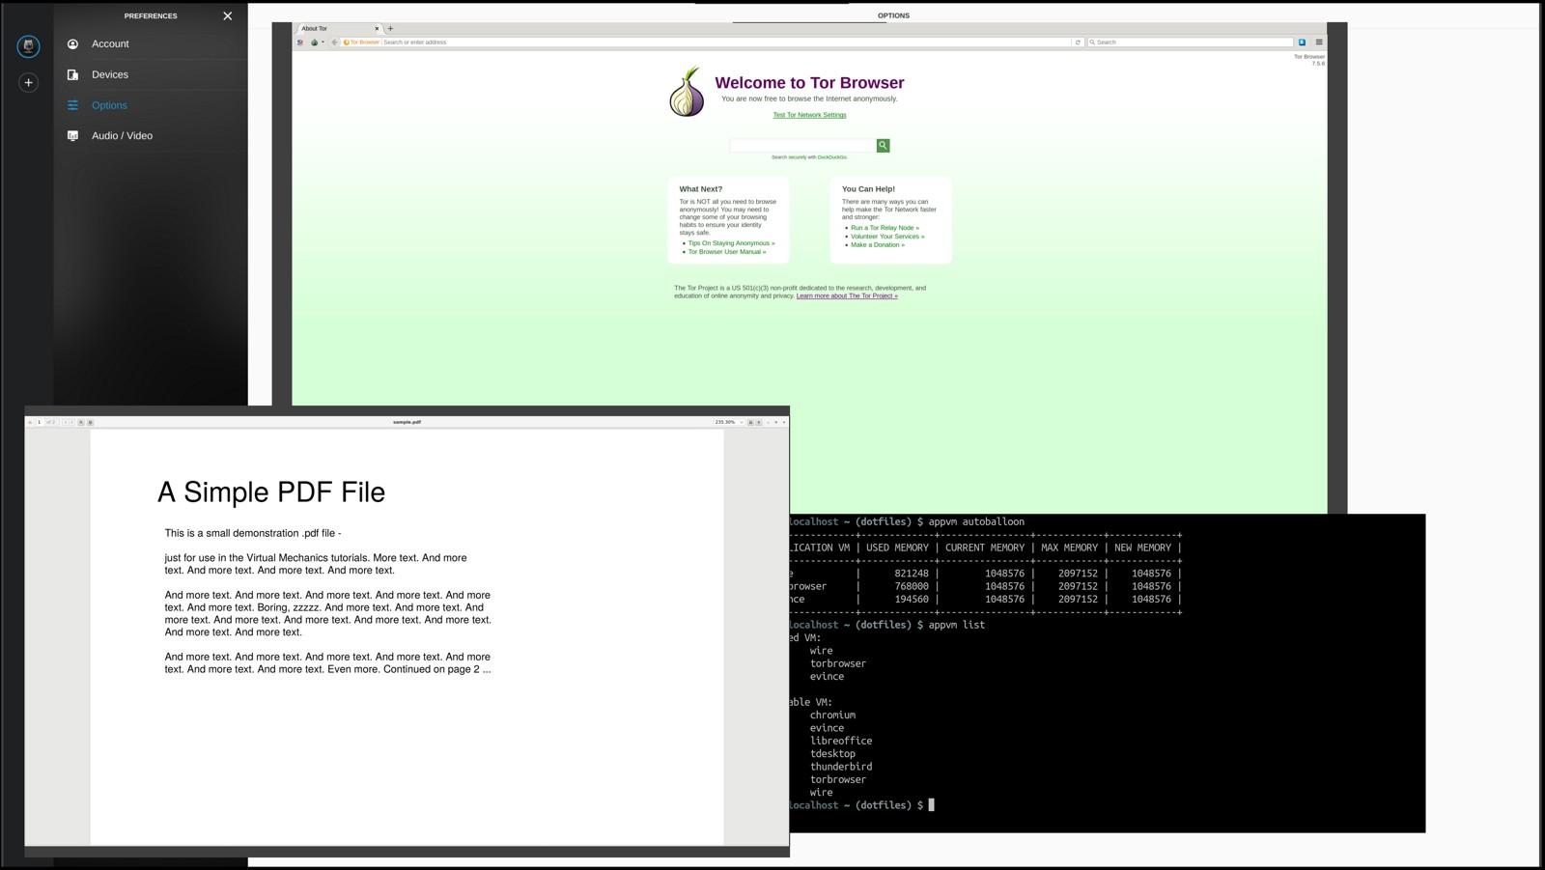Image resolution: width=1545 pixels, height=870 pixels.
Task: Click the green search button
Action: coord(883,145)
